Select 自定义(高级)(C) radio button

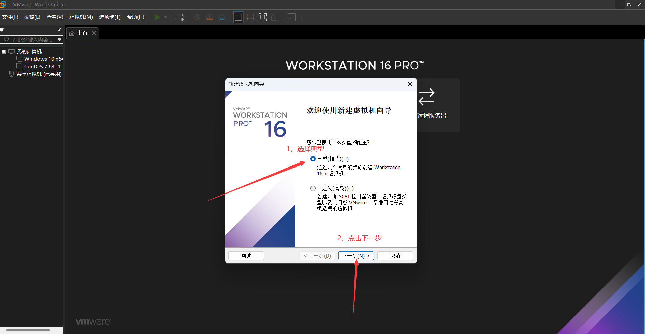313,188
